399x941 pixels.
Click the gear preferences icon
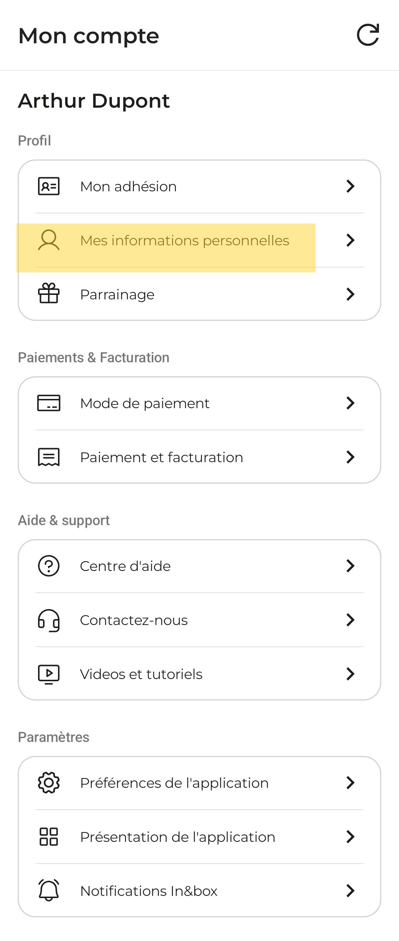(49, 783)
